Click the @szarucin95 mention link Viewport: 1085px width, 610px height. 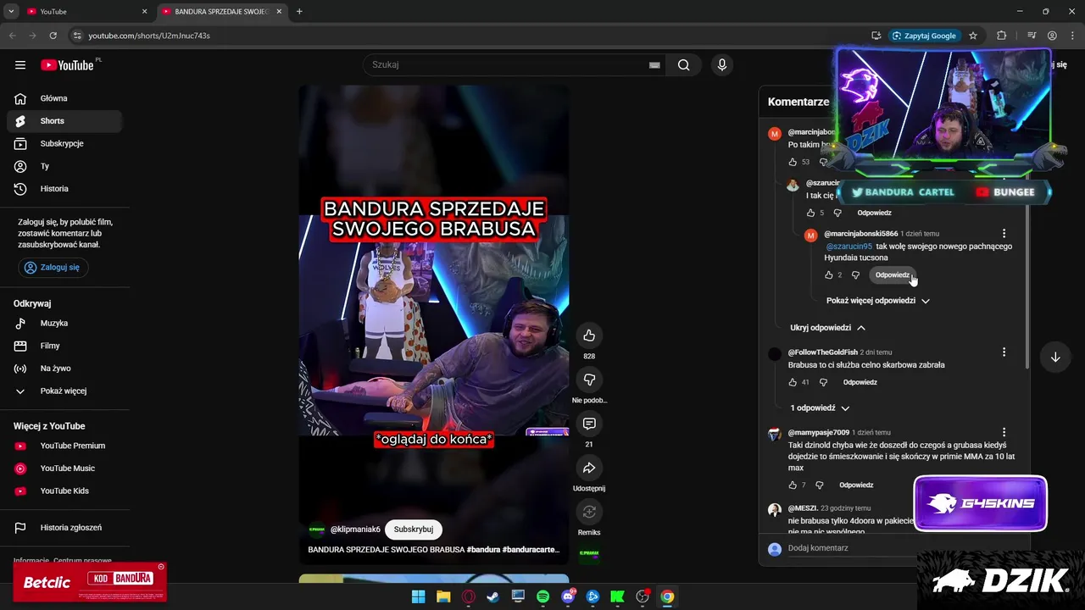tap(849, 247)
